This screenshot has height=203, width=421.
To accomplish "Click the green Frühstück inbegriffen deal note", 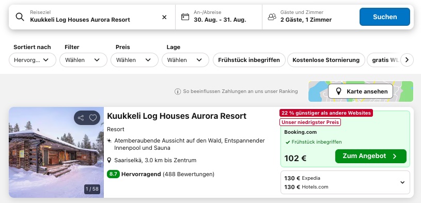I will pos(314,142).
